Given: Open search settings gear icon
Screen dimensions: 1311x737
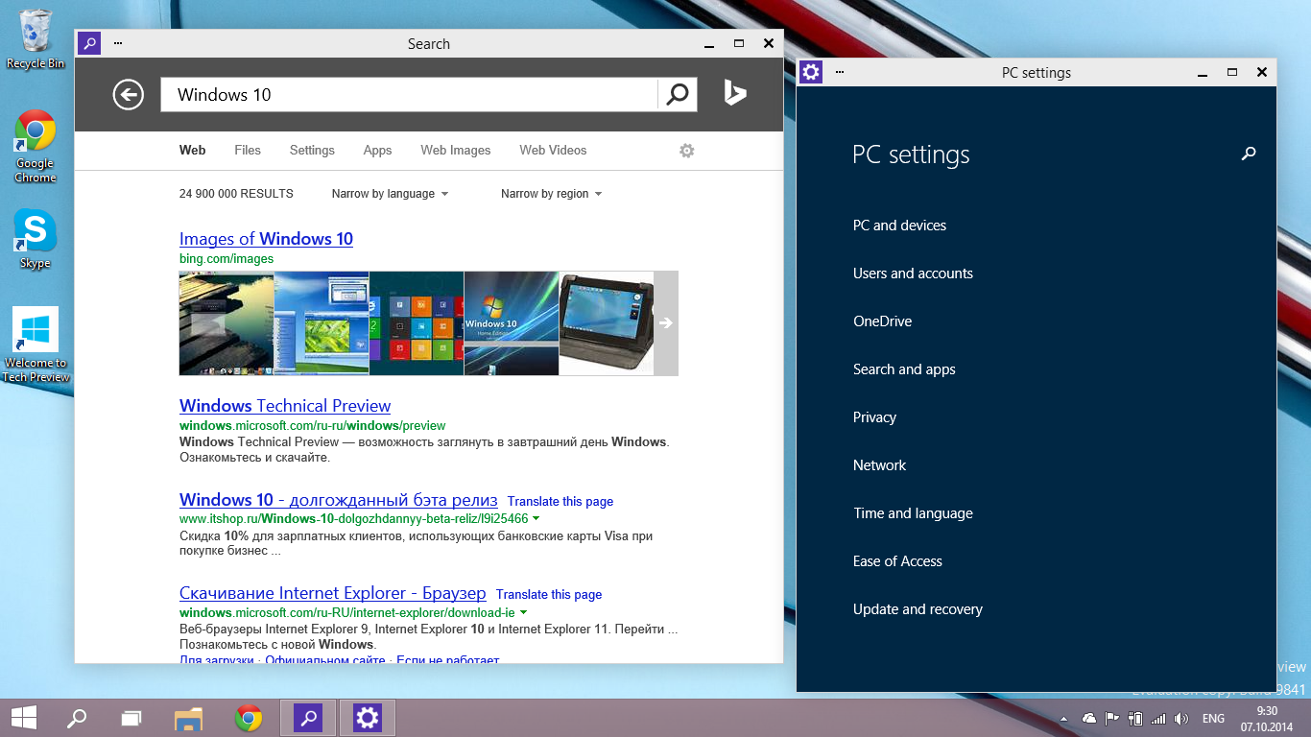Looking at the screenshot, I should tap(686, 151).
